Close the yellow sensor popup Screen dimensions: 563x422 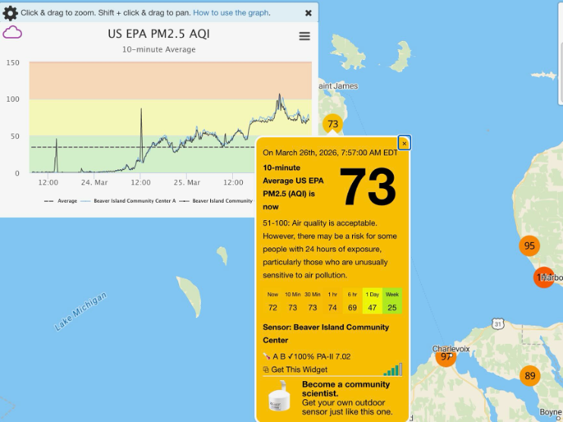[404, 143]
